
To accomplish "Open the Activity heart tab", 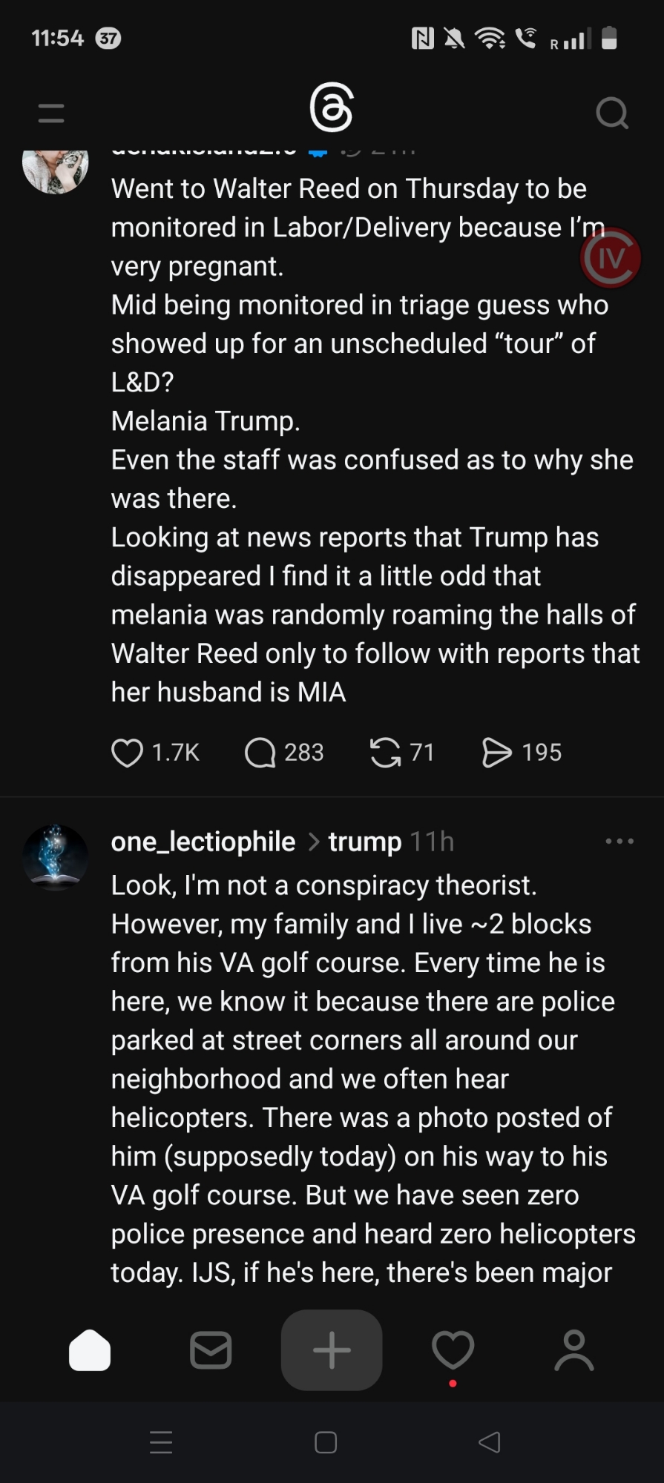I will pos(453,1350).
